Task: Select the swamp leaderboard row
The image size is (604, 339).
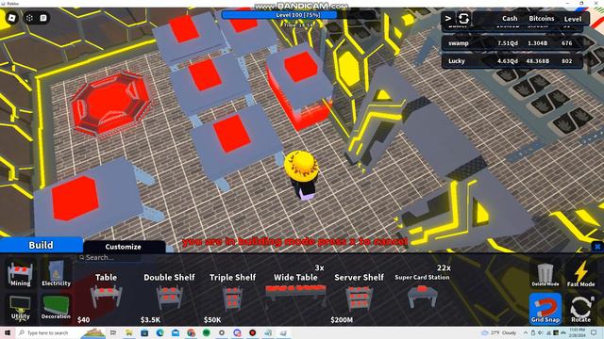Action: click(512, 43)
